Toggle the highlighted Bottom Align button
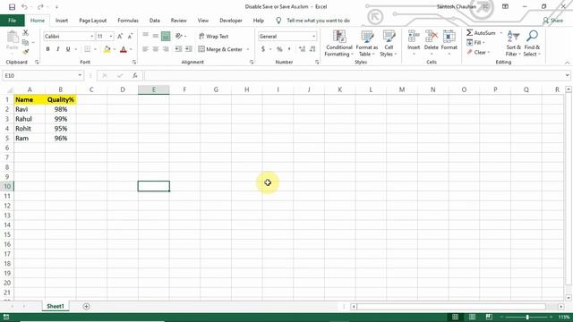The height and width of the screenshot is (322, 573). coord(166,36)
